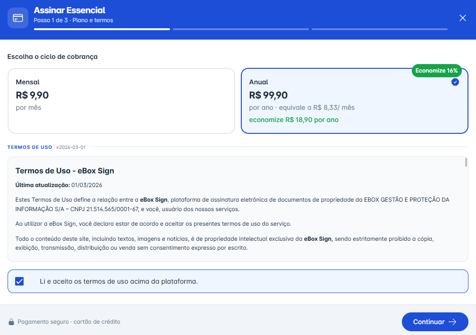The width and height of the screenshot is (476, 335).
Task: Close the Assinar Essencial dialog
Action: pos(462,18)
